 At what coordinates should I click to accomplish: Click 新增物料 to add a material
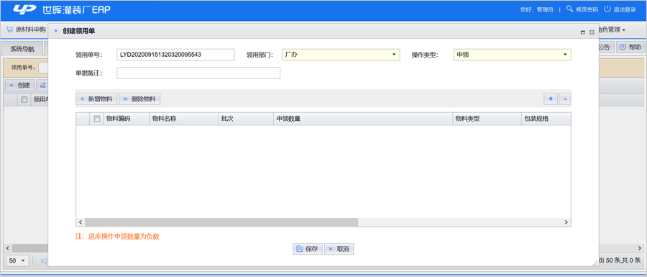click(97, 99)
